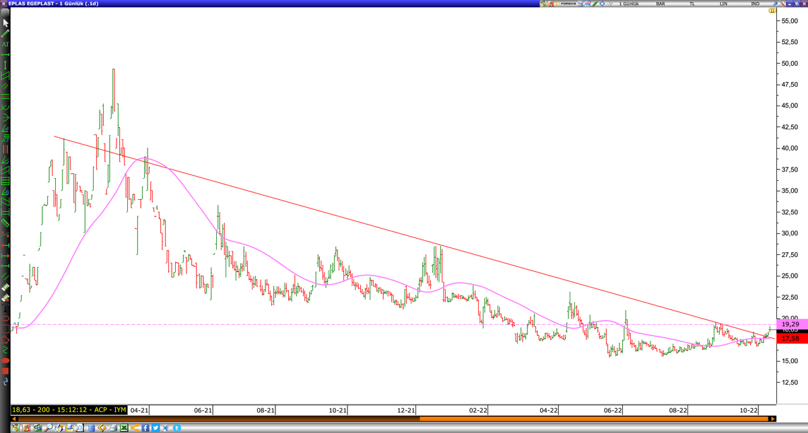
Task: Select the AT text annotation tool
Action: pyautogui.click(x=5, y=44)
